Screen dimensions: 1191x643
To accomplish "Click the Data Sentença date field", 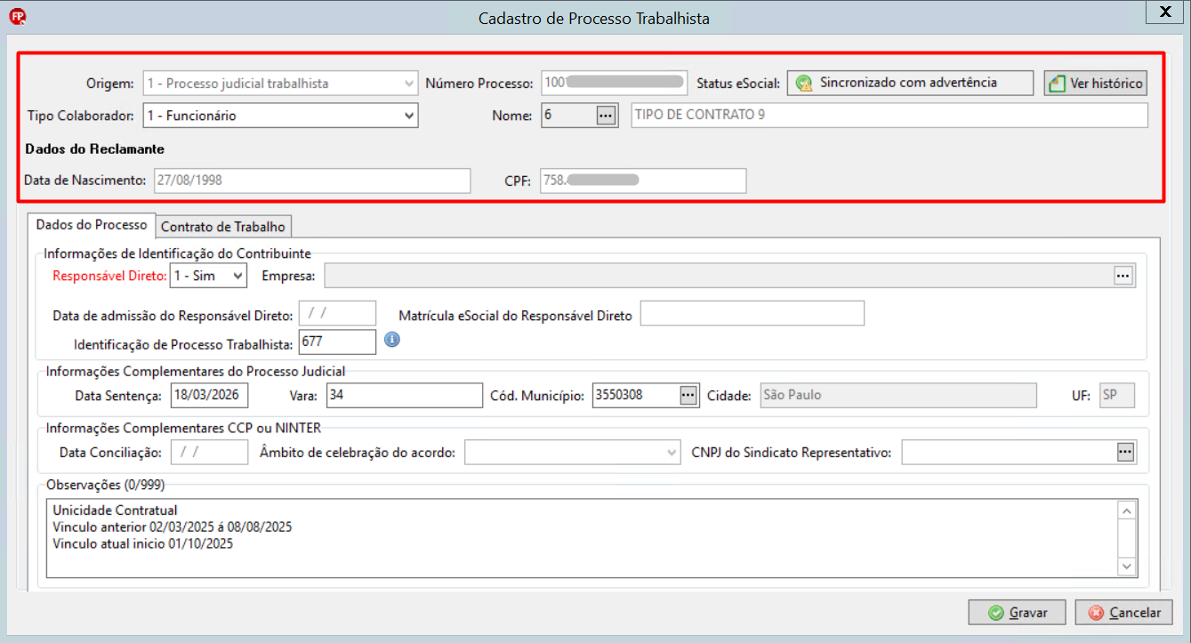I will pos(210,395).
